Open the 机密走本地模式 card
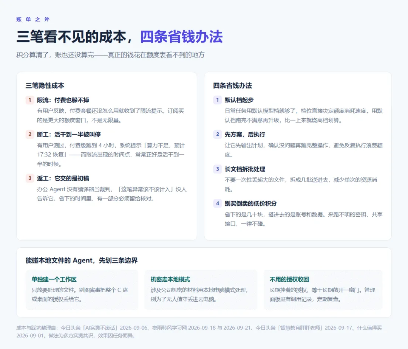Viewport: 408px width, 349px height. click(x=201, y=290)
